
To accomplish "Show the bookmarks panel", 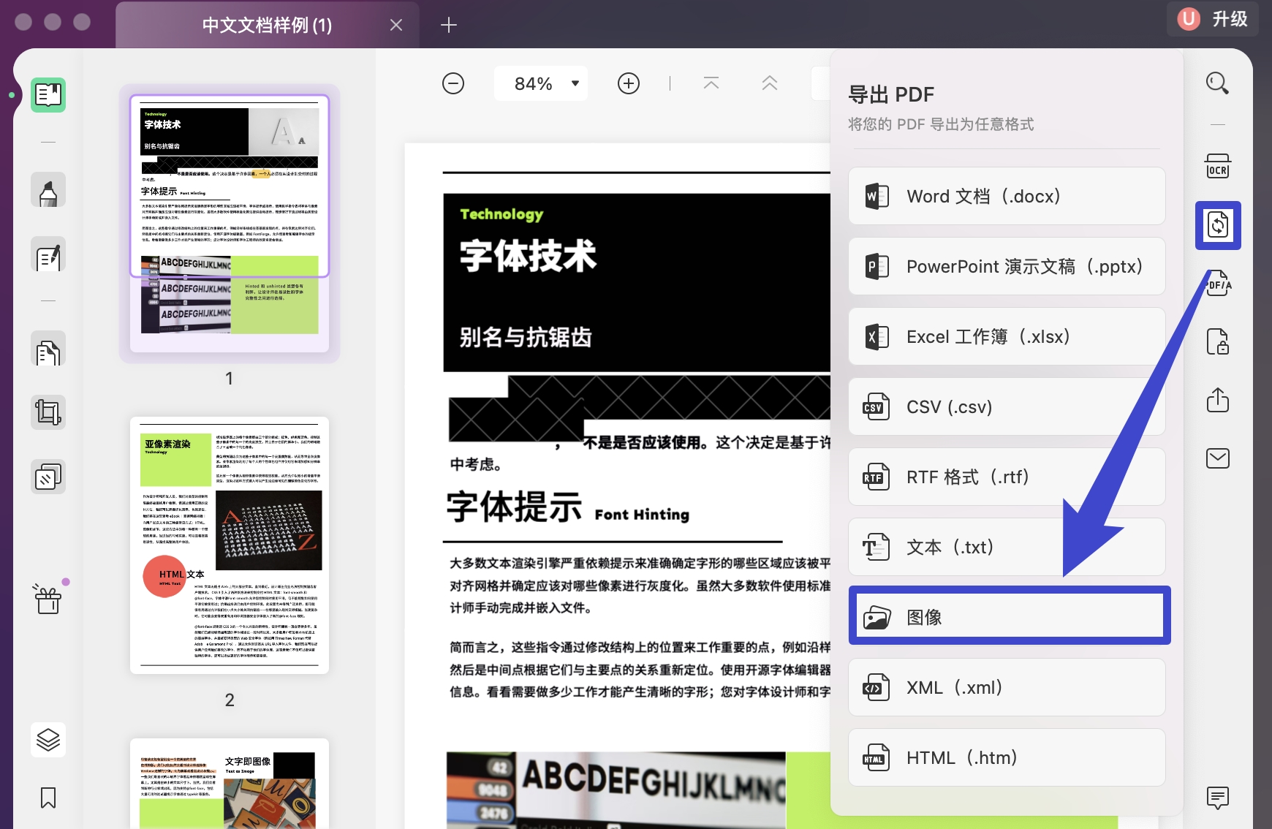I will [48, 798].
